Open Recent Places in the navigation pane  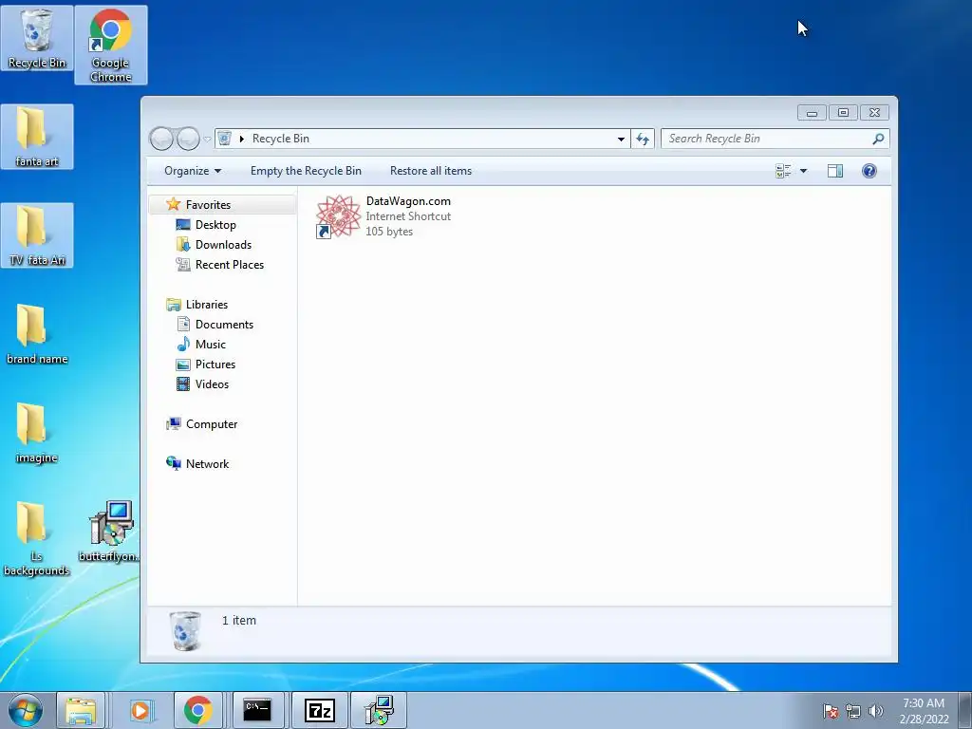(230, 265)
